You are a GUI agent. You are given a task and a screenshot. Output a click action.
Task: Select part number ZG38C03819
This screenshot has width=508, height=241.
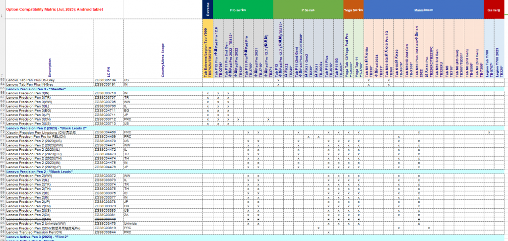pyautogui.click(x=109, y=228)
